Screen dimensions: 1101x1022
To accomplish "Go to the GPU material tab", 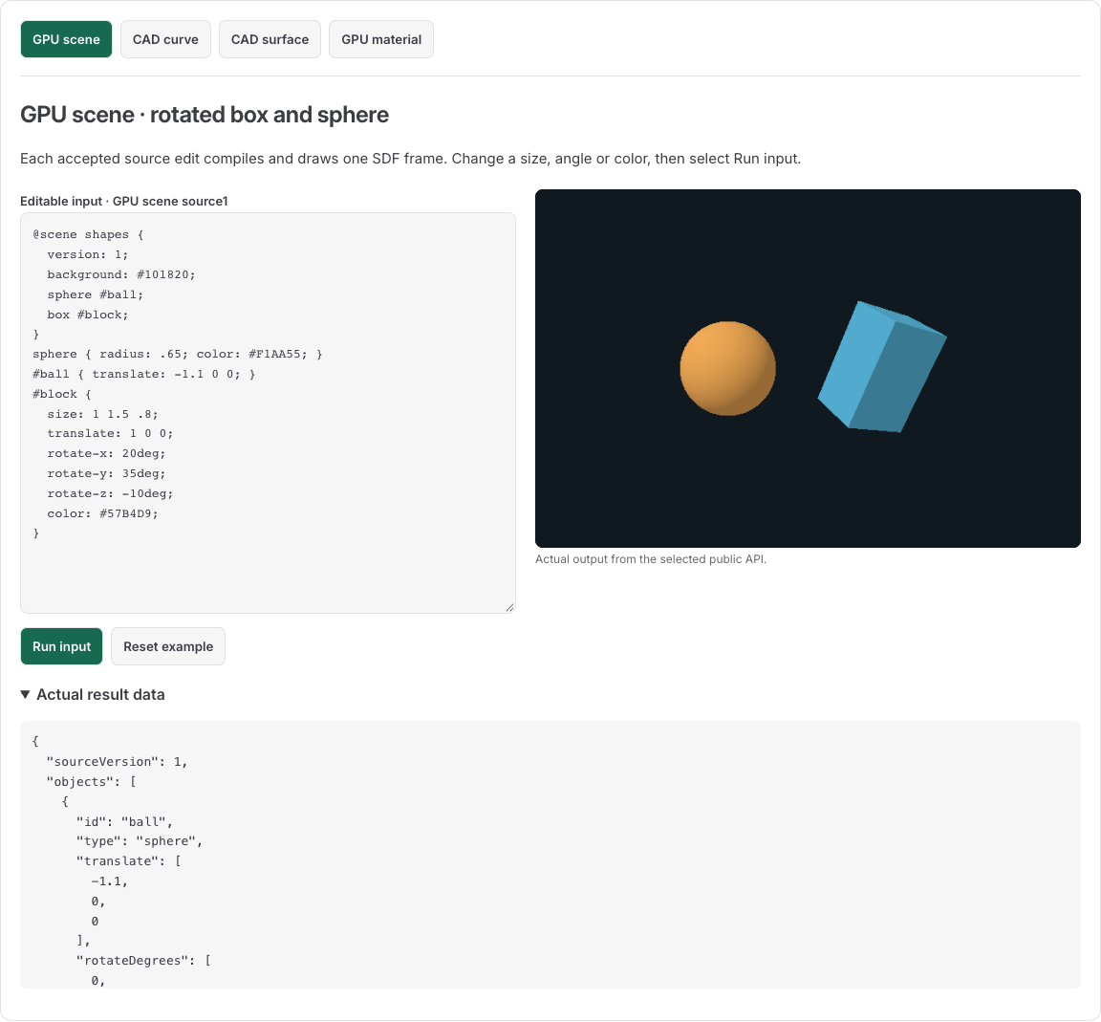I will point(381,39).
